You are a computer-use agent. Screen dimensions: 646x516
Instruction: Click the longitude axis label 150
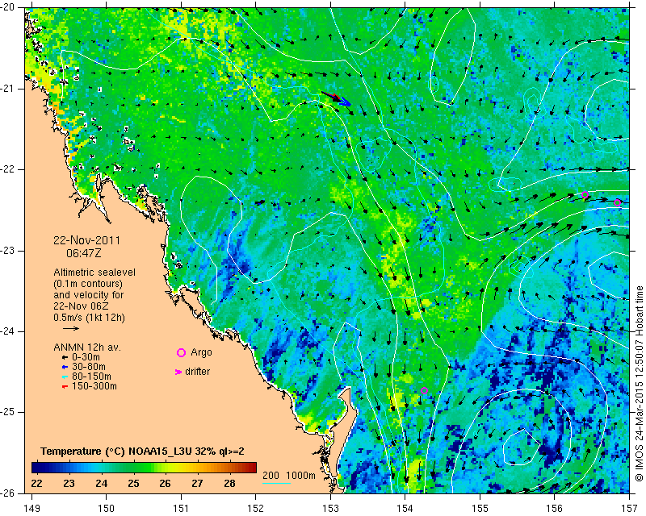pyautogui.click(x=107, y=509)
